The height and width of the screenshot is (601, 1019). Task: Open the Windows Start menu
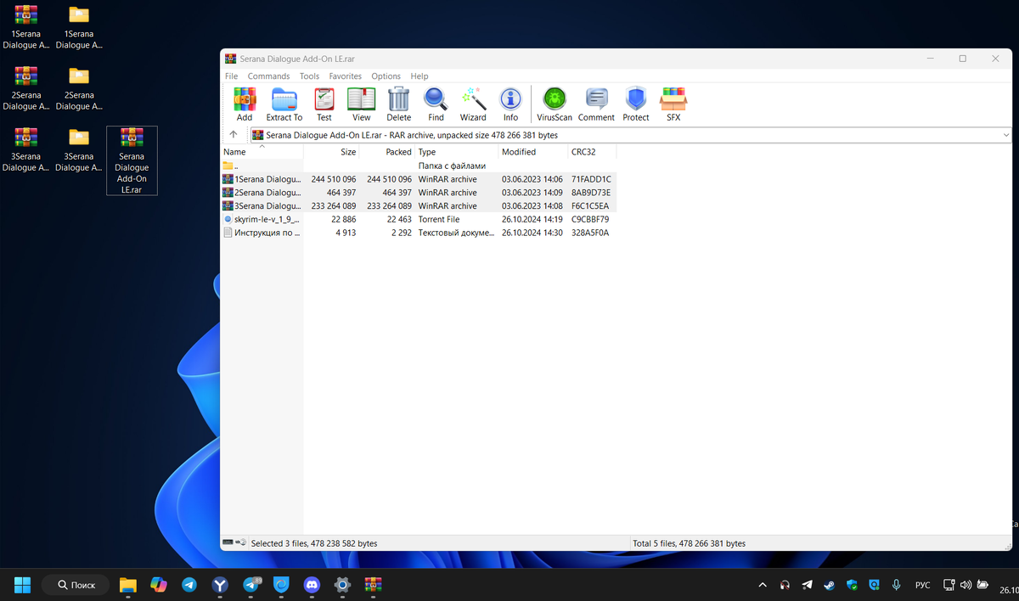(23, 585)
